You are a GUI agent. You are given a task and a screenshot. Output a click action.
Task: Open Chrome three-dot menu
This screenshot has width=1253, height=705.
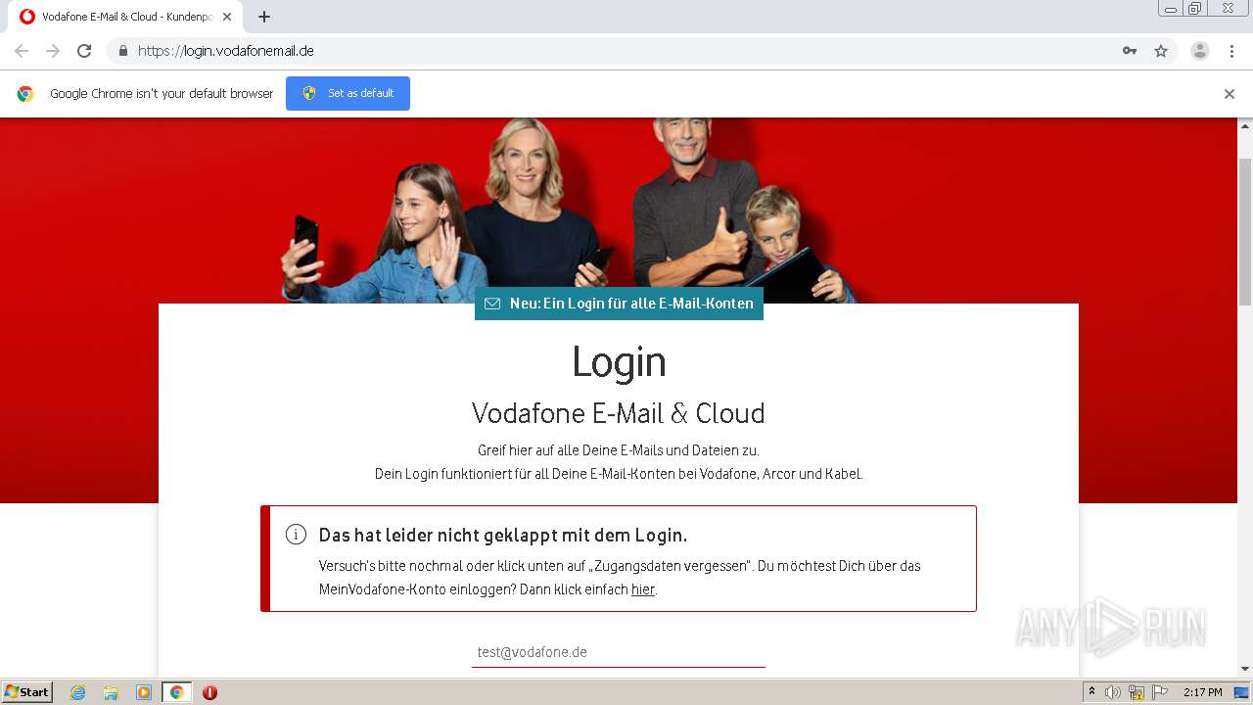point(1231,51)
